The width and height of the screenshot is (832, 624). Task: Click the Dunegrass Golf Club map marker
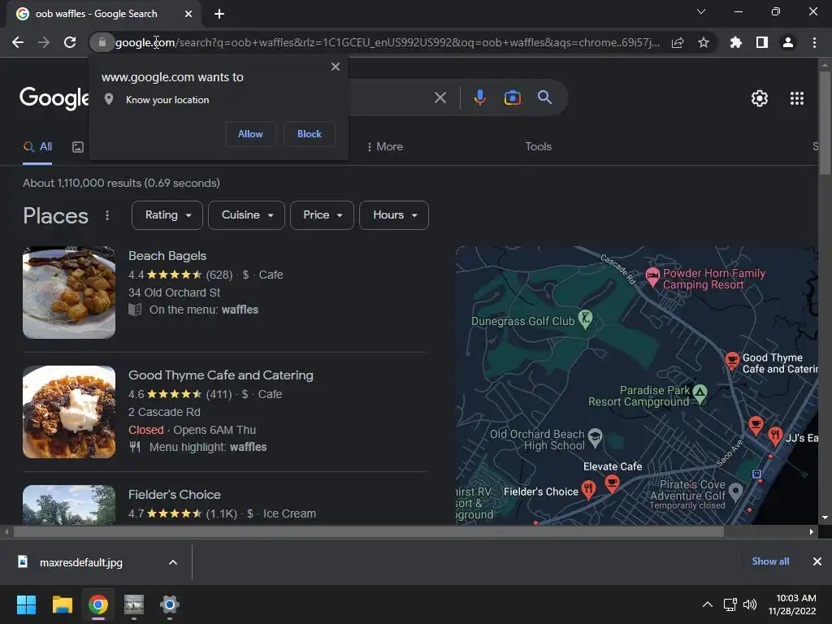tap(585, 318)
